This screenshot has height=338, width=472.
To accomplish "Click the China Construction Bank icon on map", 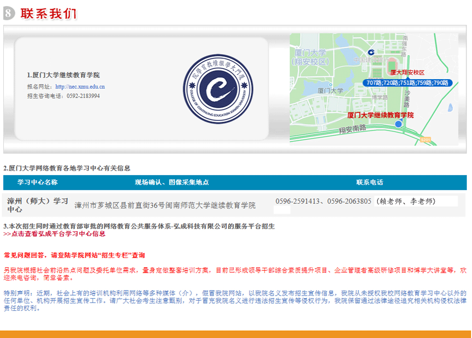I will coord(371,52).
